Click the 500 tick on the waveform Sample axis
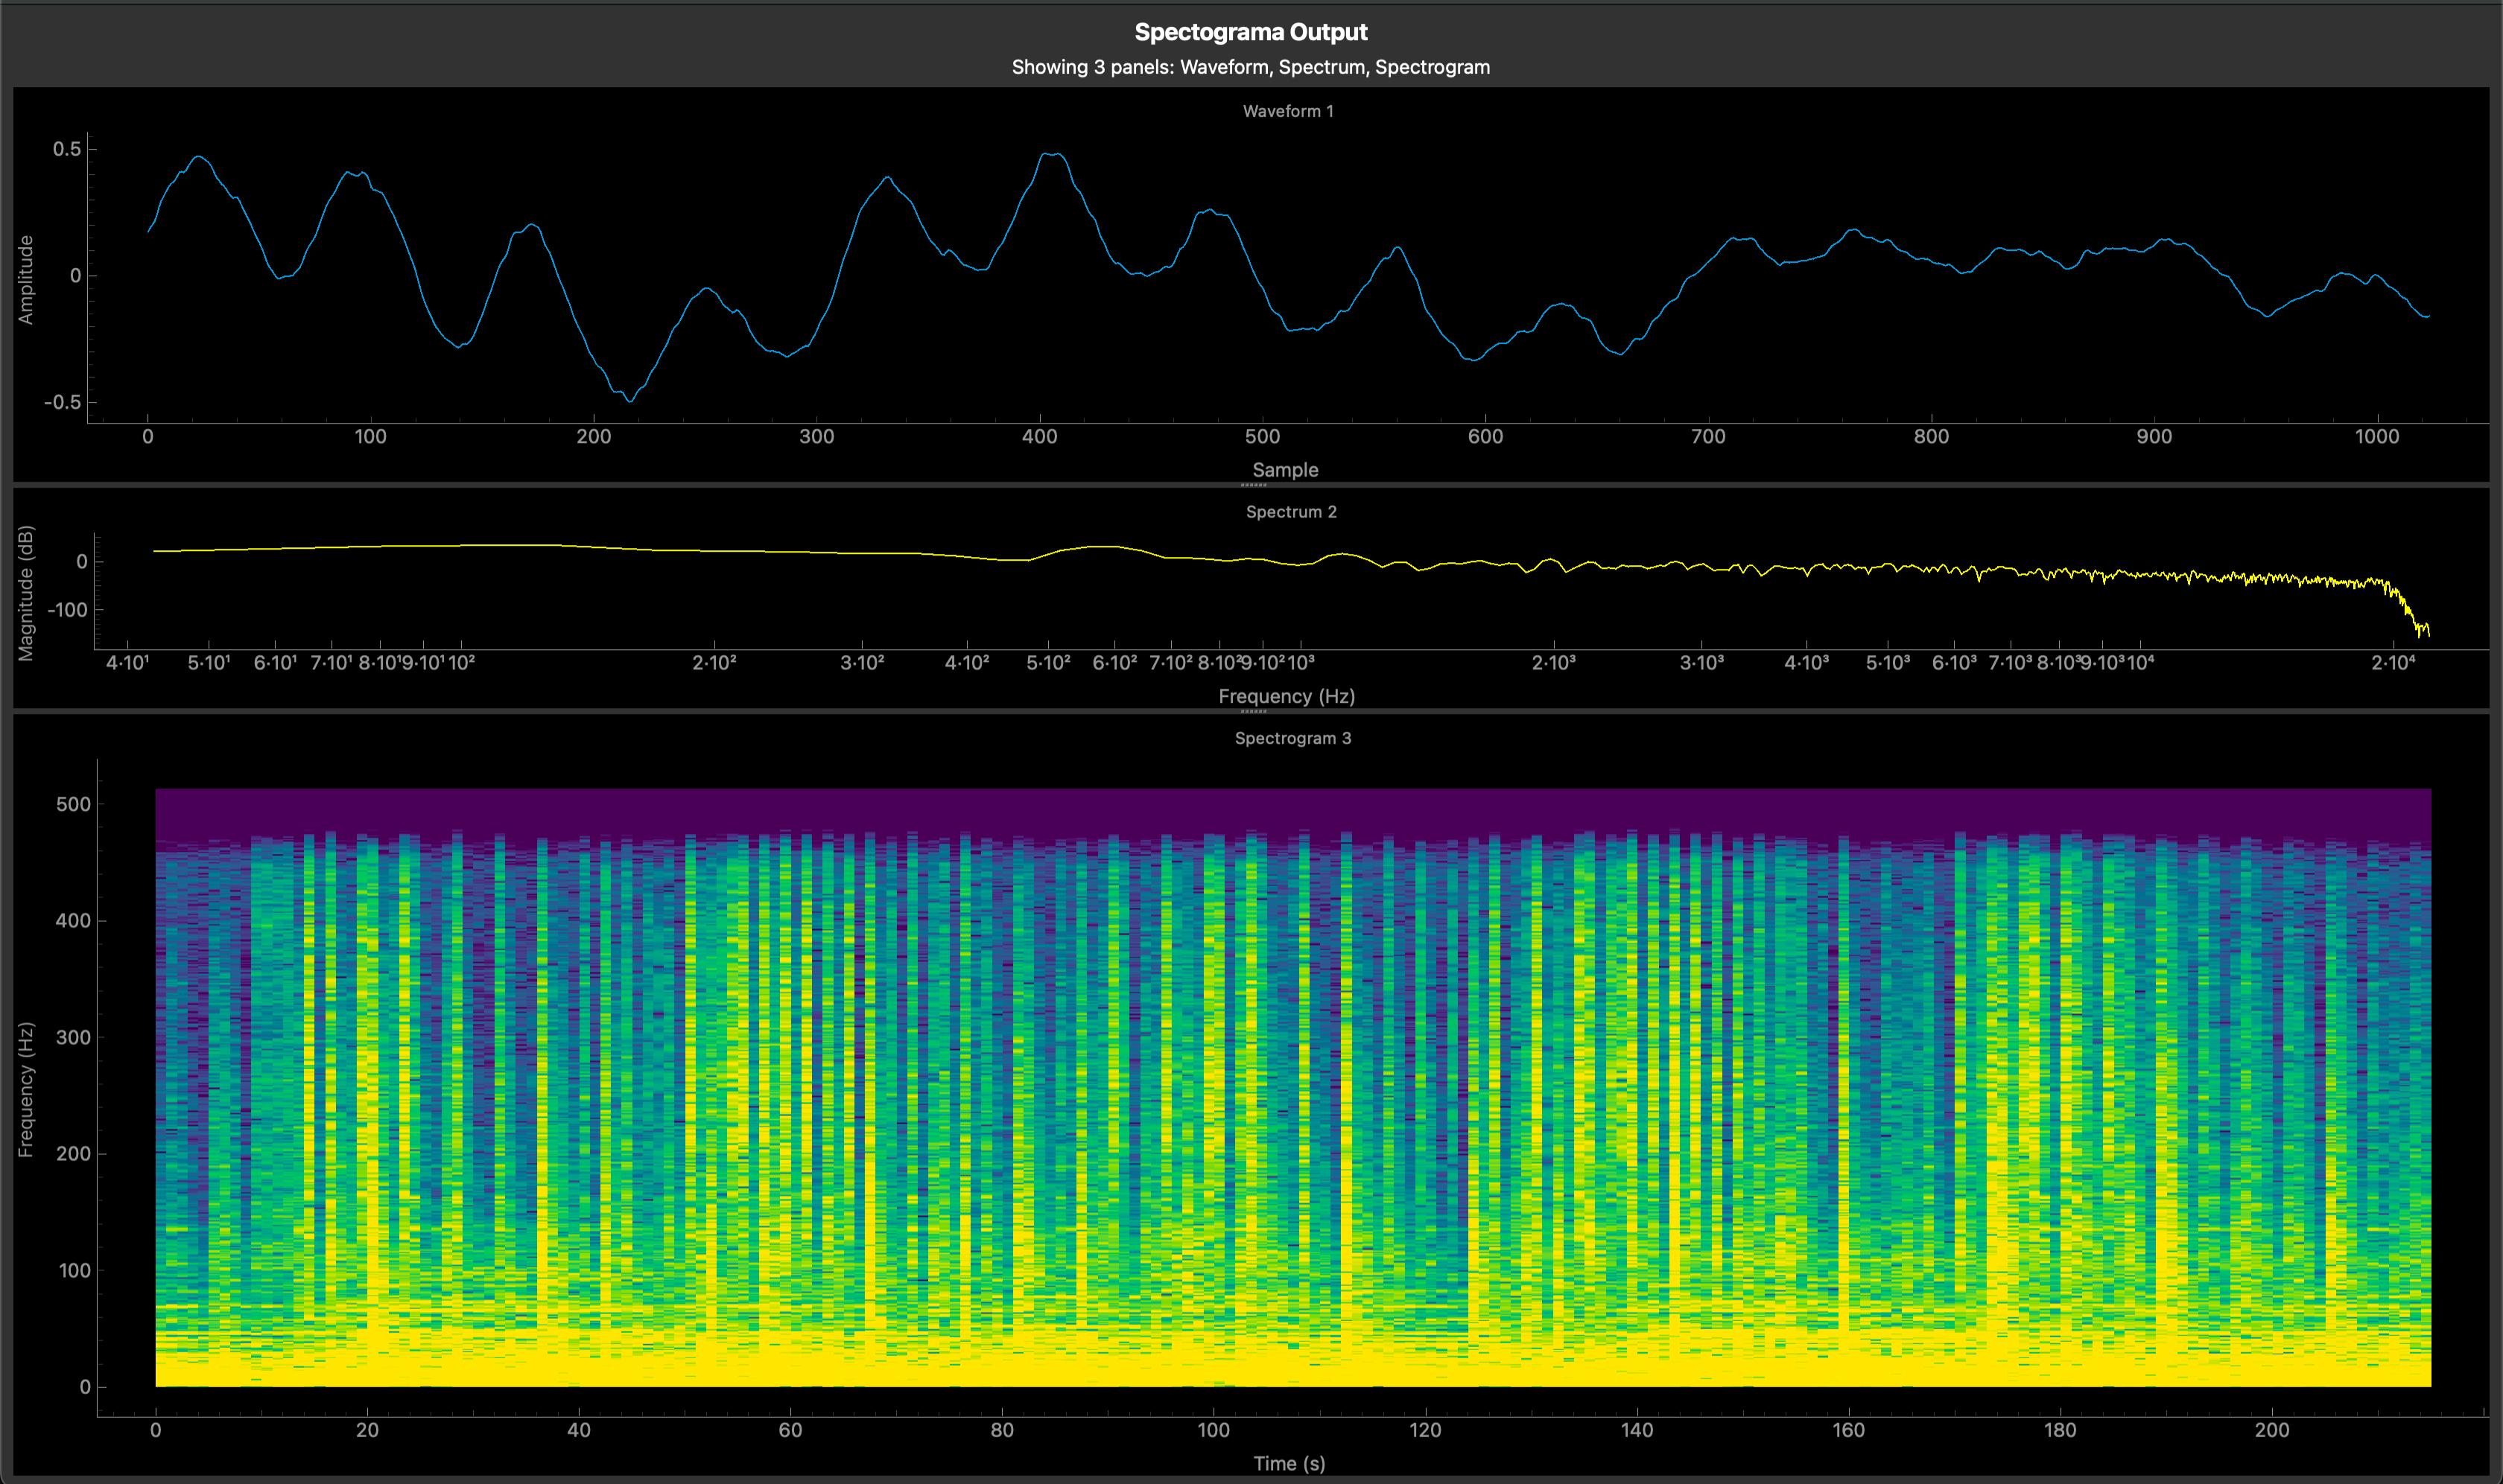2503x1484 pixels. click(x=1263, y=436)
